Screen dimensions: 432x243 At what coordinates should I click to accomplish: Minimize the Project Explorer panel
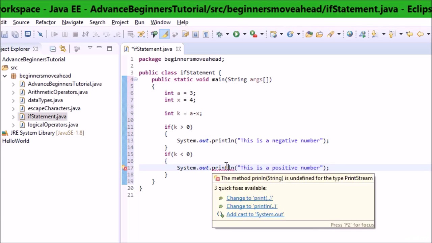99,48
